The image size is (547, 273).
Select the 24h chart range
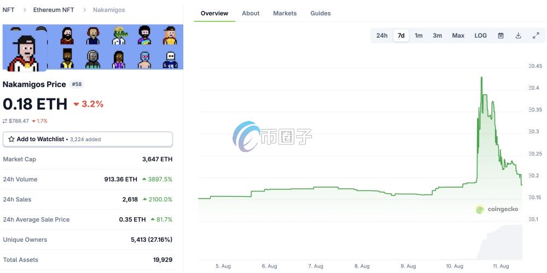point(382,36)
